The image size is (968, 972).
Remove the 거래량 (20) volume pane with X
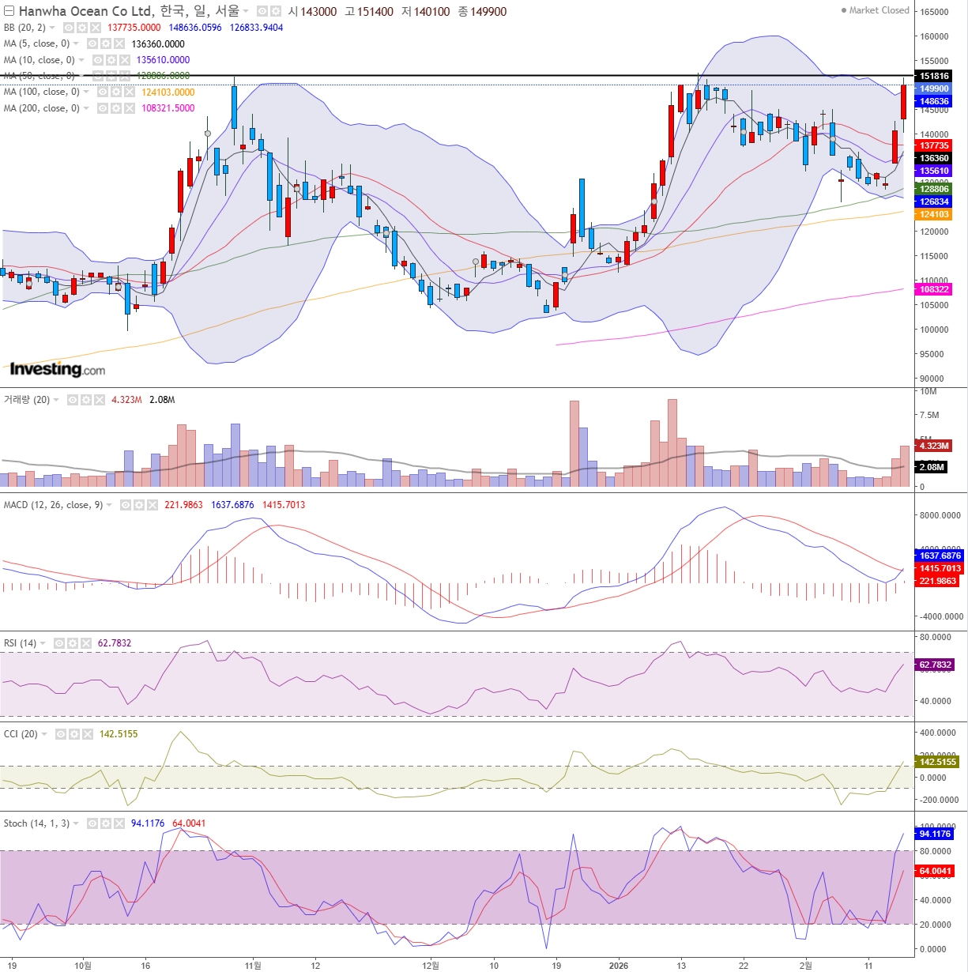(x=100, y=400)
